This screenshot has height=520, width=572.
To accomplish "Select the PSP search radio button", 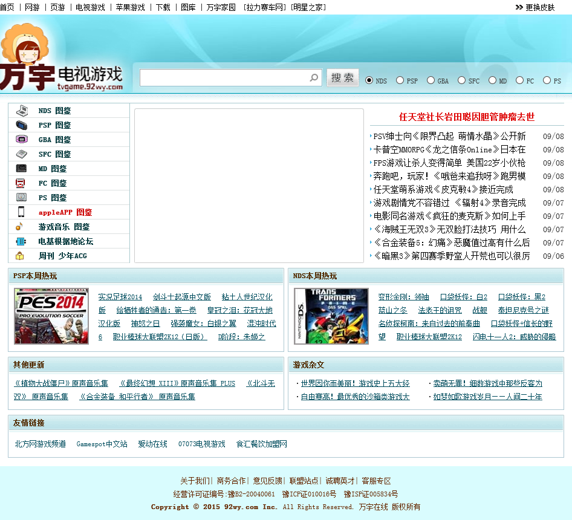I will pos(400,80).
